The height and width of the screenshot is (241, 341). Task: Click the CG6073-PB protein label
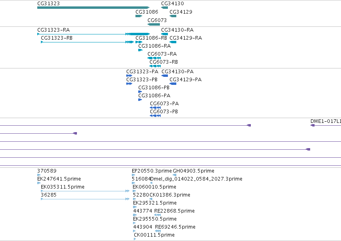pos(164,111)
